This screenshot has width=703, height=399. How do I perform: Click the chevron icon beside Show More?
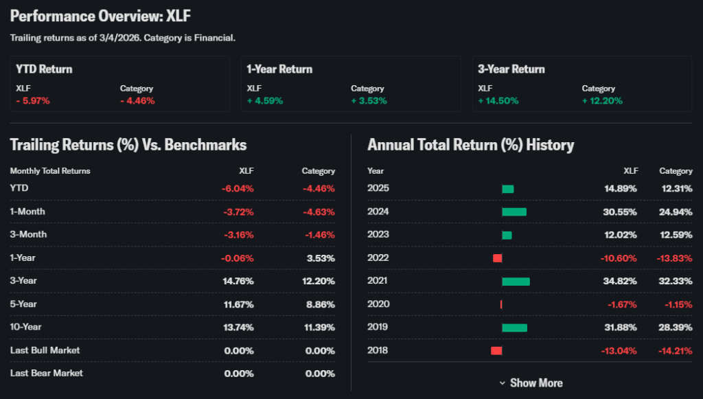tap(503, 383)
